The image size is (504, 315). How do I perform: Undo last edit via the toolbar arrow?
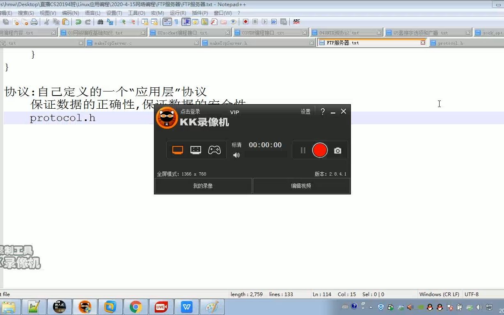click(79, 21)
